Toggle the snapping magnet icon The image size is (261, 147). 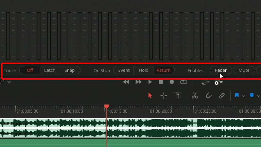[208, 96]
